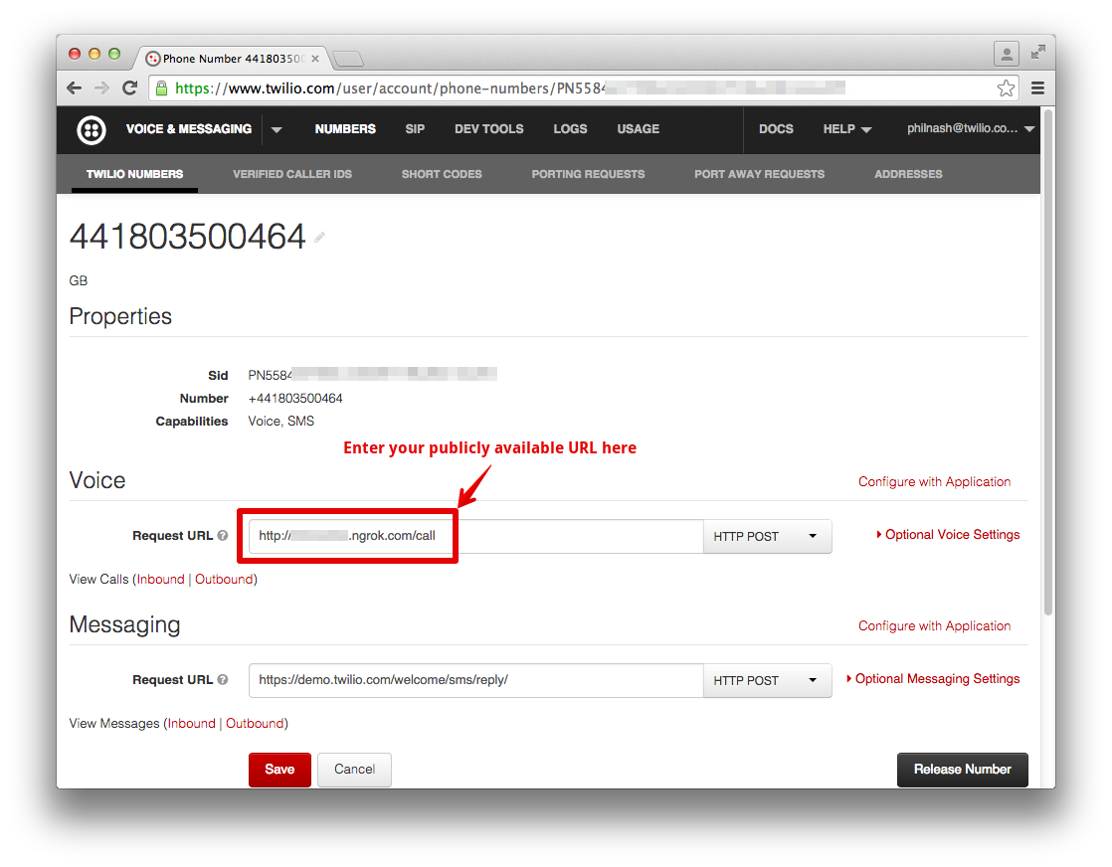Screen dimensions: 1112x867
Task: Reload the page with refresh icon
Action: 129,87
